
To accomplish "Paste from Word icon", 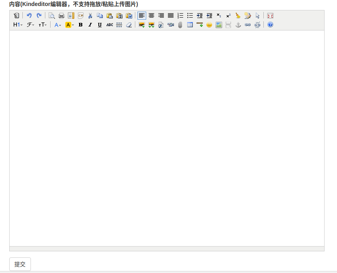I will [x=129, y=16].
